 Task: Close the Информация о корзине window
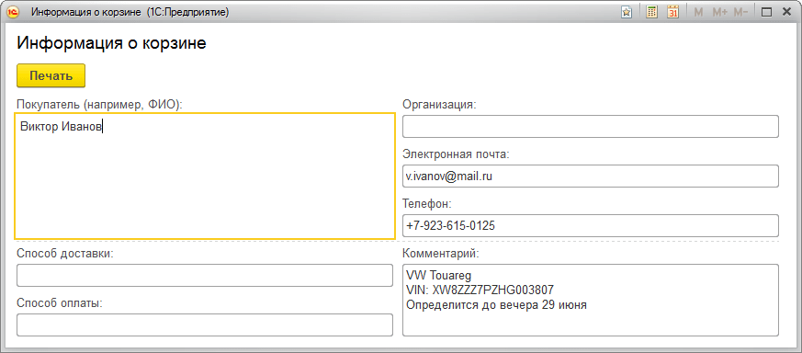pyautogui.click(x=786, y=12)
